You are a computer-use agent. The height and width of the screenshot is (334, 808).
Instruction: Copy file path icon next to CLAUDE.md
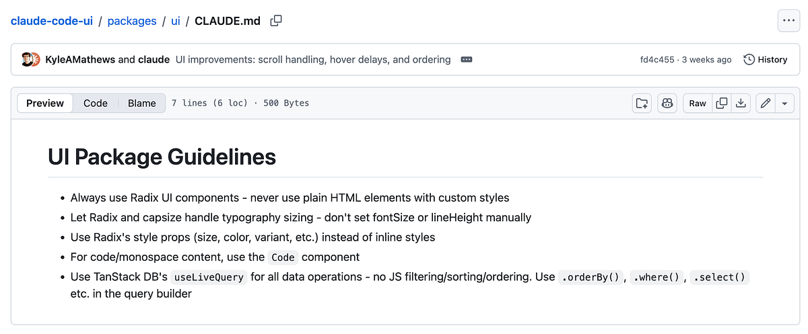pyautogui.click(x=276, y=21)
